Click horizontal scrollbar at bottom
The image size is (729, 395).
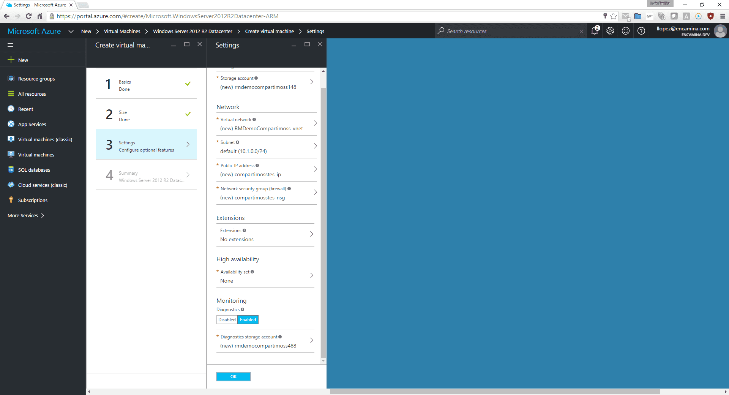tap(495, 392)
